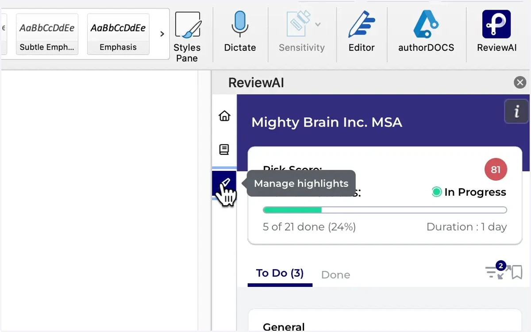531x332 pixels.
Task: Click the ReviewAI panel title
Action: [x=256, y=83]
